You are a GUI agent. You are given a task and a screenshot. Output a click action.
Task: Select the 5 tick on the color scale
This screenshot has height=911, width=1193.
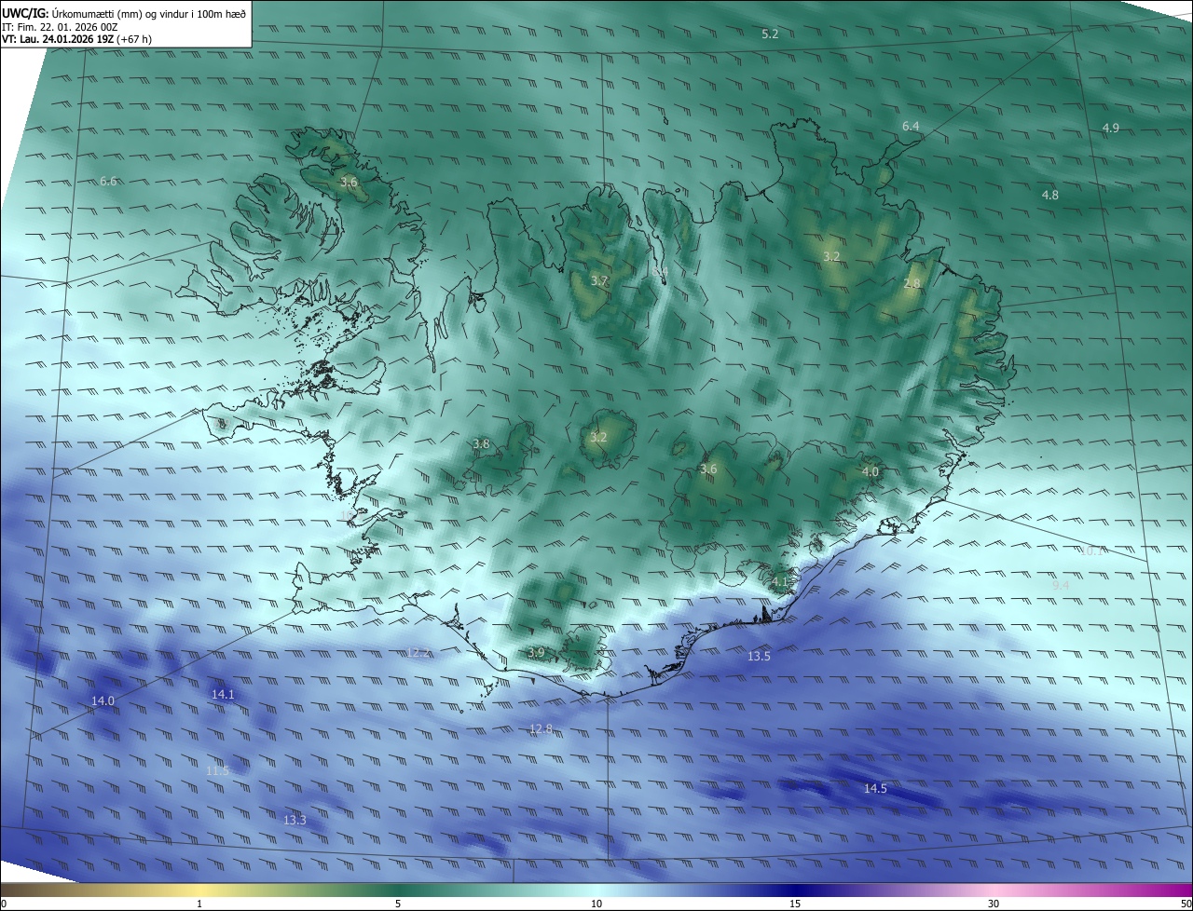click(398, 904)
